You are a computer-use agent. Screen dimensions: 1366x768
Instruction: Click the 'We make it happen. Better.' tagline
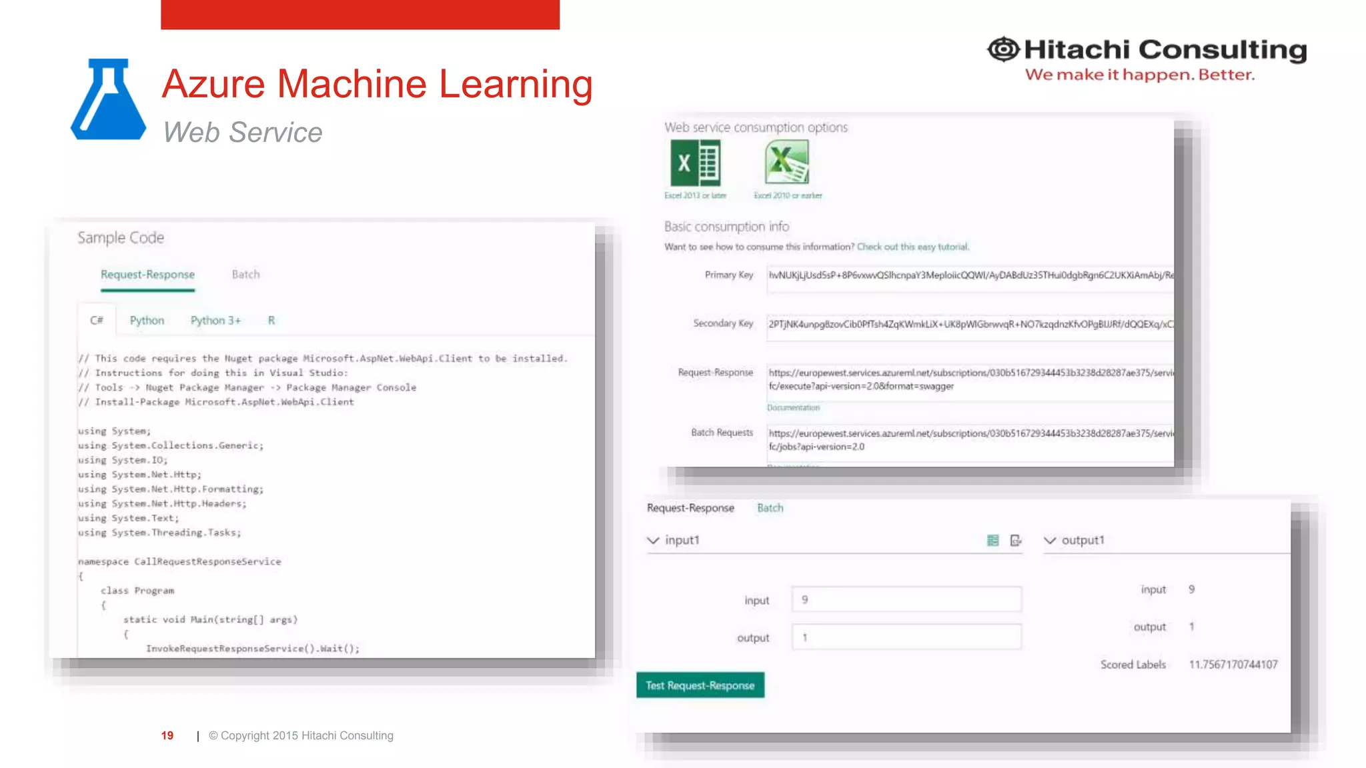[1140, 75]
